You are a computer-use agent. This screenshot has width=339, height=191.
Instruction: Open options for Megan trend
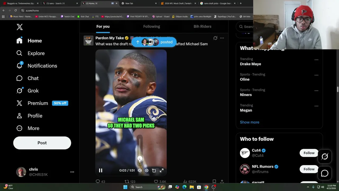[316, 106]
